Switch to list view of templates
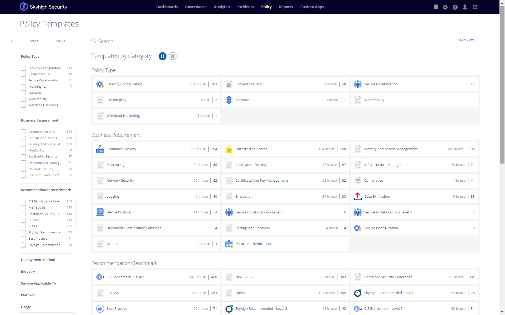Screen dimensions: 505x315 point(173,56)
